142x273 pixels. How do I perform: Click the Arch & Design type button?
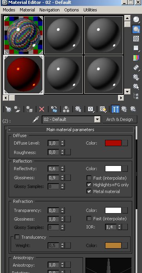pyautogui.click(x=120, y=119)
